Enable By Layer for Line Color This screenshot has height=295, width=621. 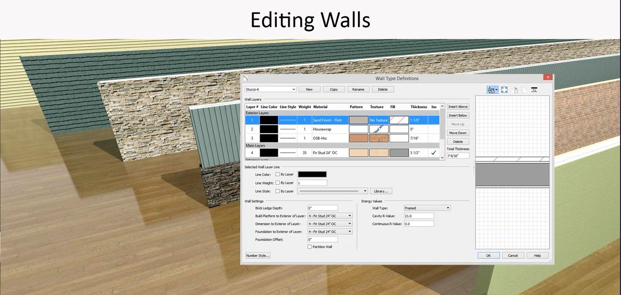tap(278, 174)
